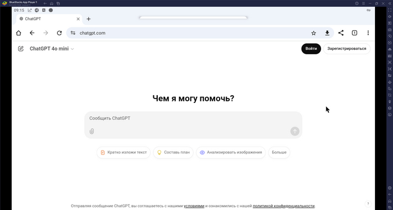Click the send message arrow button
Screen dimensions: 393x210
pos(295,131)
